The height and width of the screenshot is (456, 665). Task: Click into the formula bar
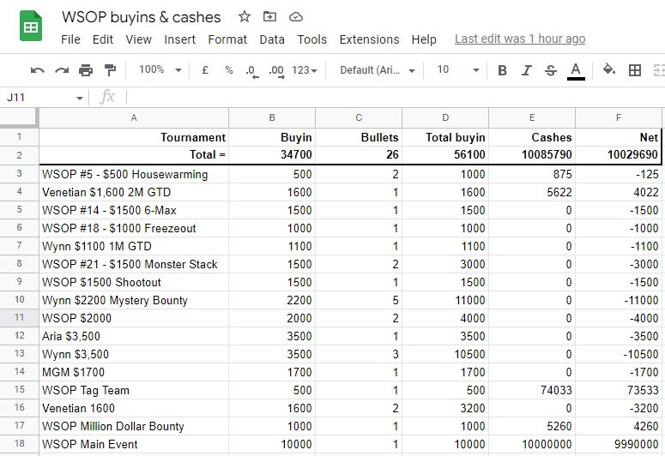[395, 98]
